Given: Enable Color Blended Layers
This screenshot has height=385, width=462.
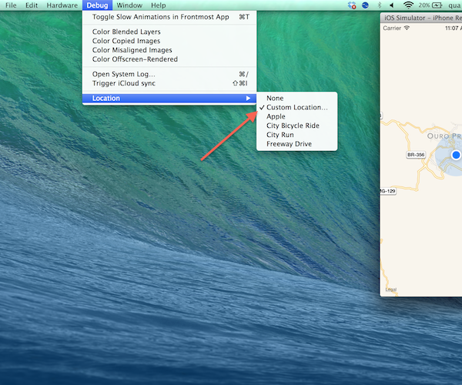Looking at the screenshot, I should click(169, 32).
